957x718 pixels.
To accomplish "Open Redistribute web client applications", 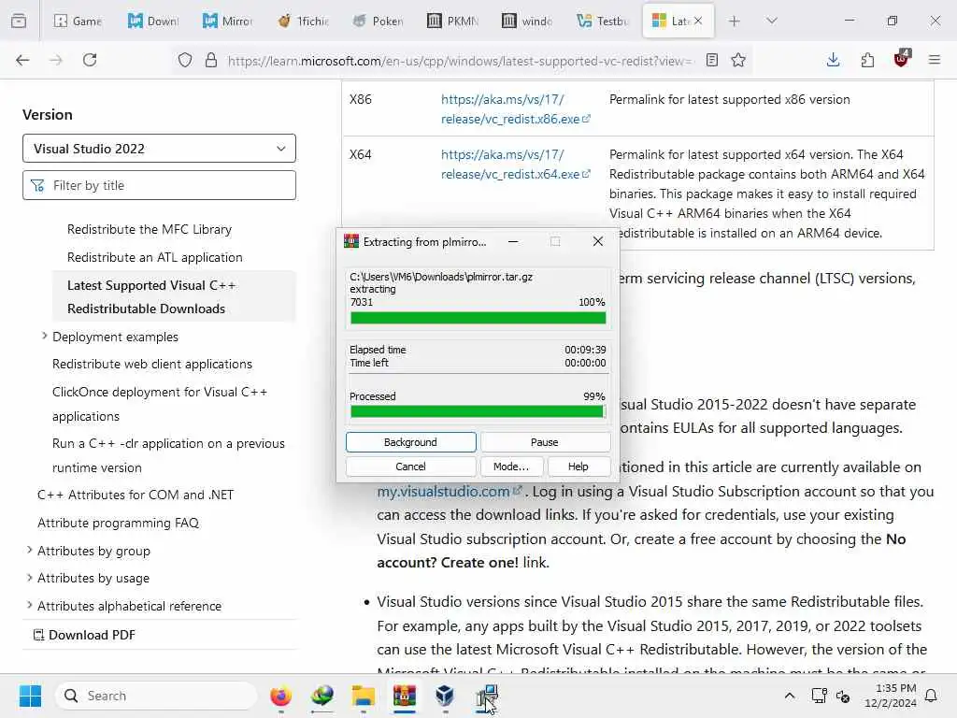I will coord(152,364).
